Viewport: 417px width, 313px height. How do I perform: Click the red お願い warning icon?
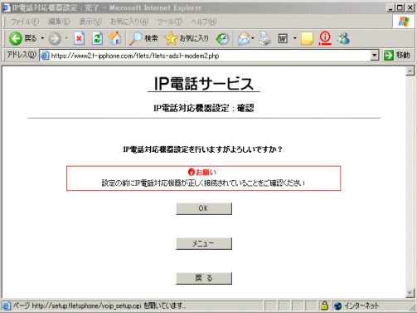tap(192, 172)
